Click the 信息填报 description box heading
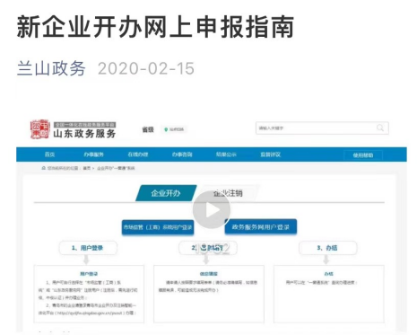This screenshot has height=335, width=417. [209, 274]
